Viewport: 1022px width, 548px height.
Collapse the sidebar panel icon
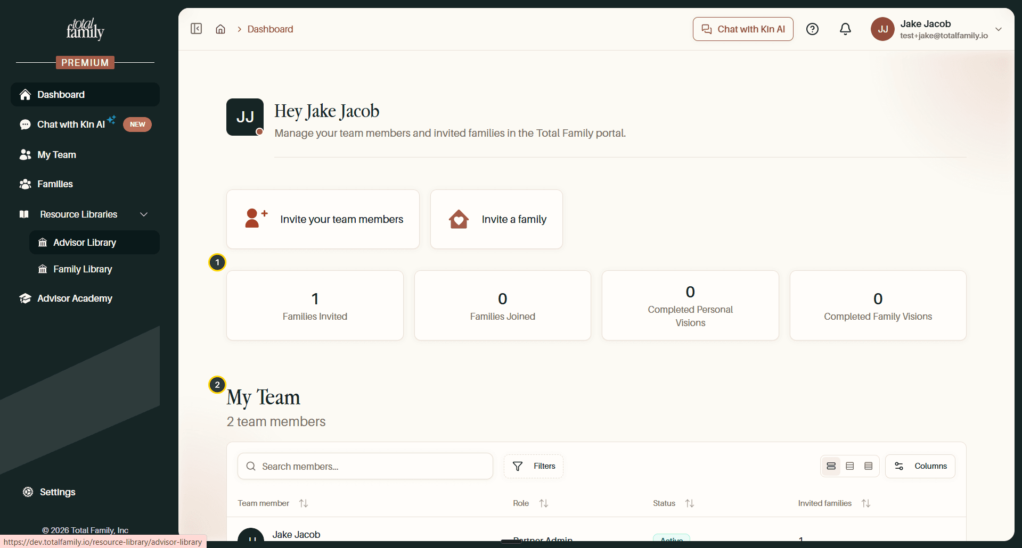[196, 29]
